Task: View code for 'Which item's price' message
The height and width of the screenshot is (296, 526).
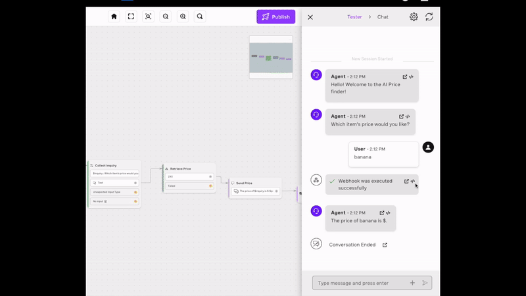Action: (408, 116)
